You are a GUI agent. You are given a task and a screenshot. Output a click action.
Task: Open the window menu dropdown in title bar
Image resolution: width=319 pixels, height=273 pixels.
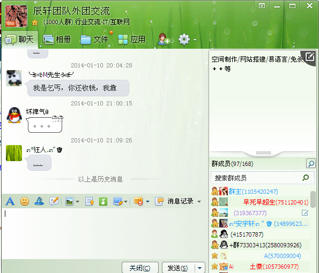pyautogui.click(x=262, y=6)
